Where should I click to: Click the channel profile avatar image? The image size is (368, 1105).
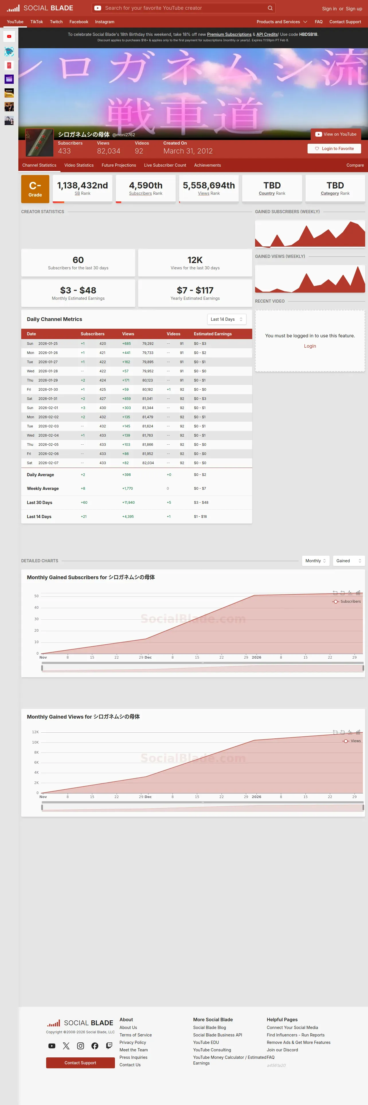(x=40, y=143)
